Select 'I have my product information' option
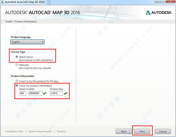 [x=17, y=86]
